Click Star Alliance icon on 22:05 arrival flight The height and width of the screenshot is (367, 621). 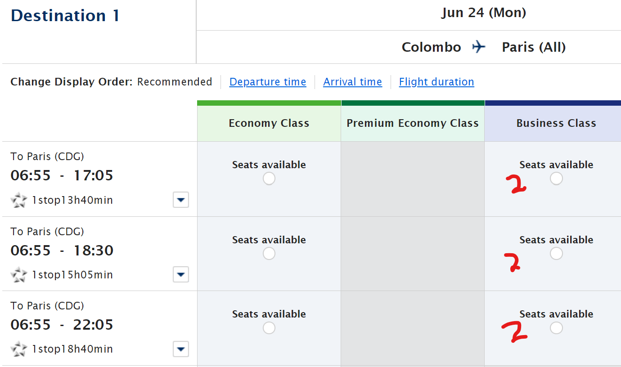click(19, 349)
